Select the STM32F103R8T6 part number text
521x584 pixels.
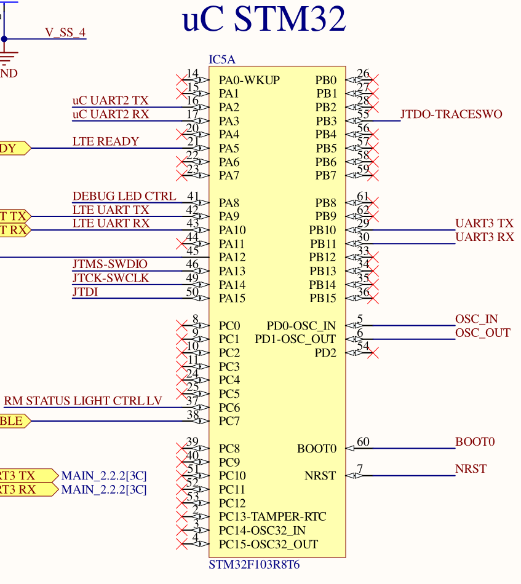pos(254,564)
